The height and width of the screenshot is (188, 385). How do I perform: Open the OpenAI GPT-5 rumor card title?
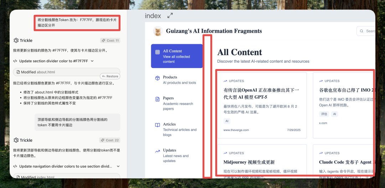pyautogui.click(x=261, y=93)
